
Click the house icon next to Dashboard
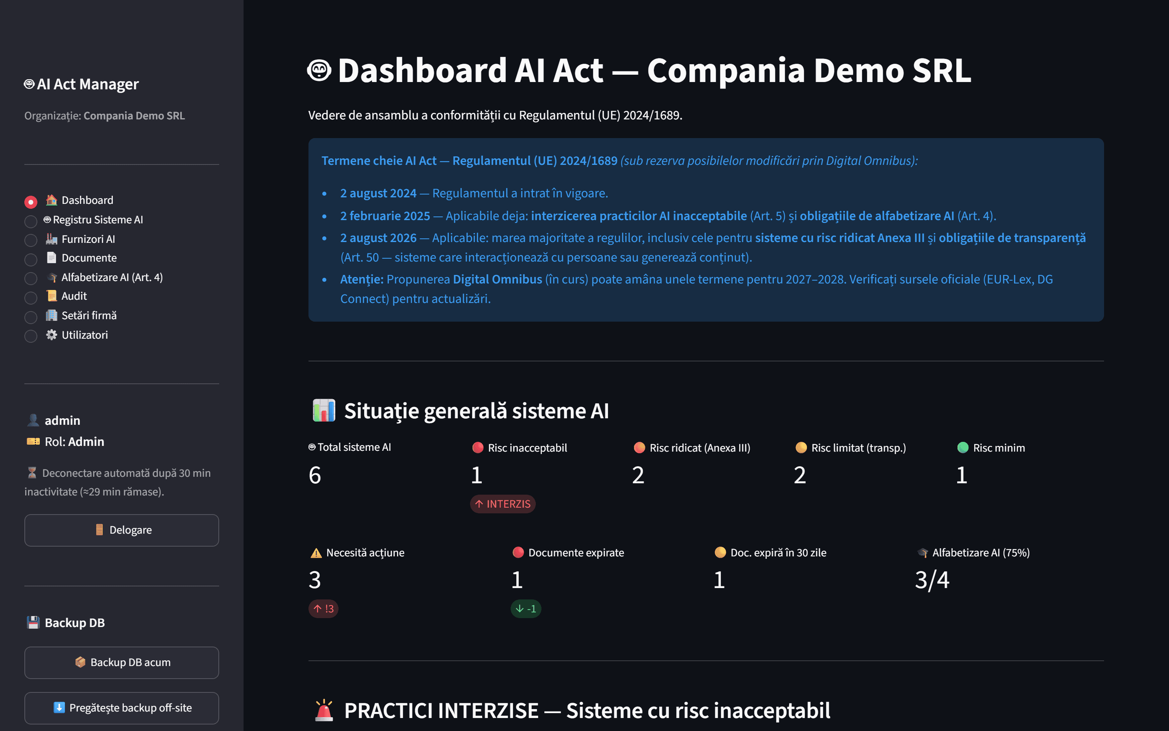point(52,200)
